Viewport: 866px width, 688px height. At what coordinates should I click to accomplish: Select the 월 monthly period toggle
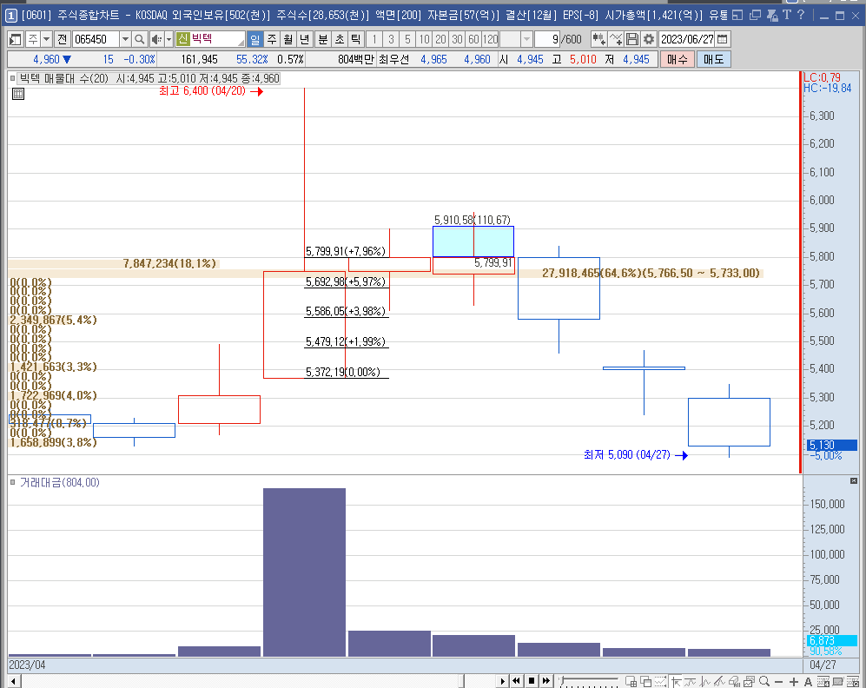click(288, 39)
